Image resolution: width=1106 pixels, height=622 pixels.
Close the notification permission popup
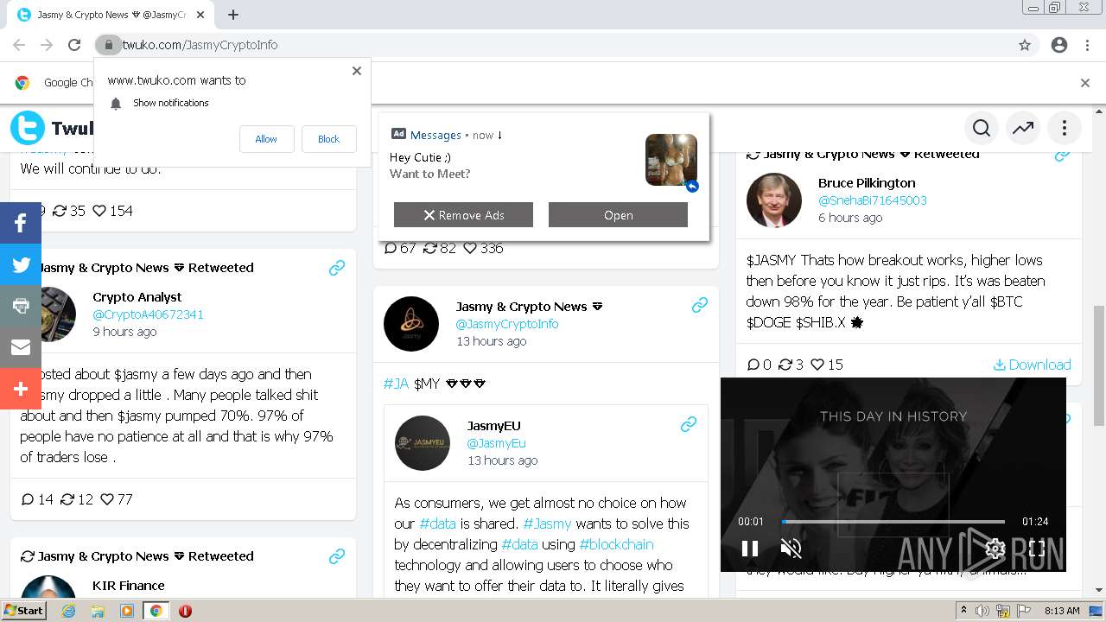coord(357,71)
